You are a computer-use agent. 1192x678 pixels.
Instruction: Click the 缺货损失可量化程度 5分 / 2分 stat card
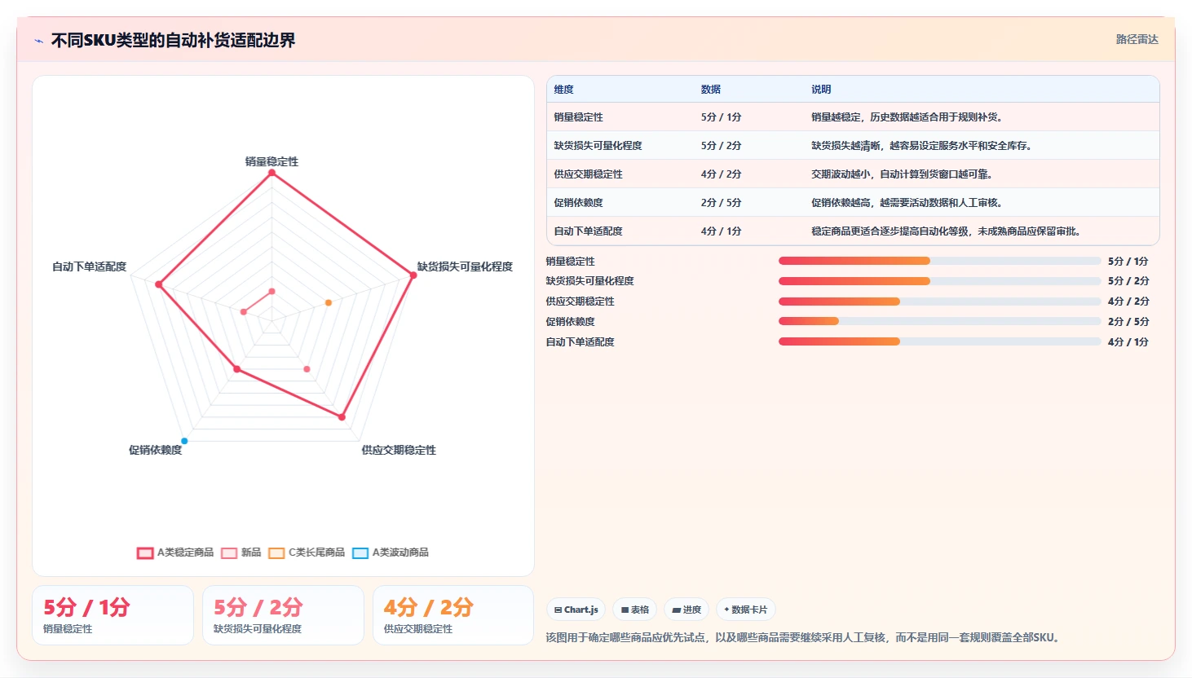tap(284, 615)
